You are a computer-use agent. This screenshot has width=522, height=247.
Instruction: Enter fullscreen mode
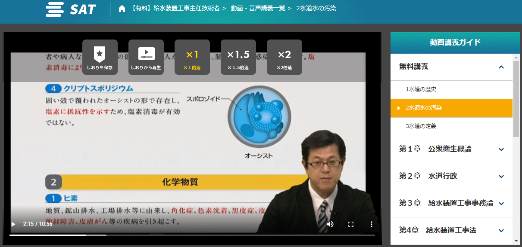coord(351,224)
